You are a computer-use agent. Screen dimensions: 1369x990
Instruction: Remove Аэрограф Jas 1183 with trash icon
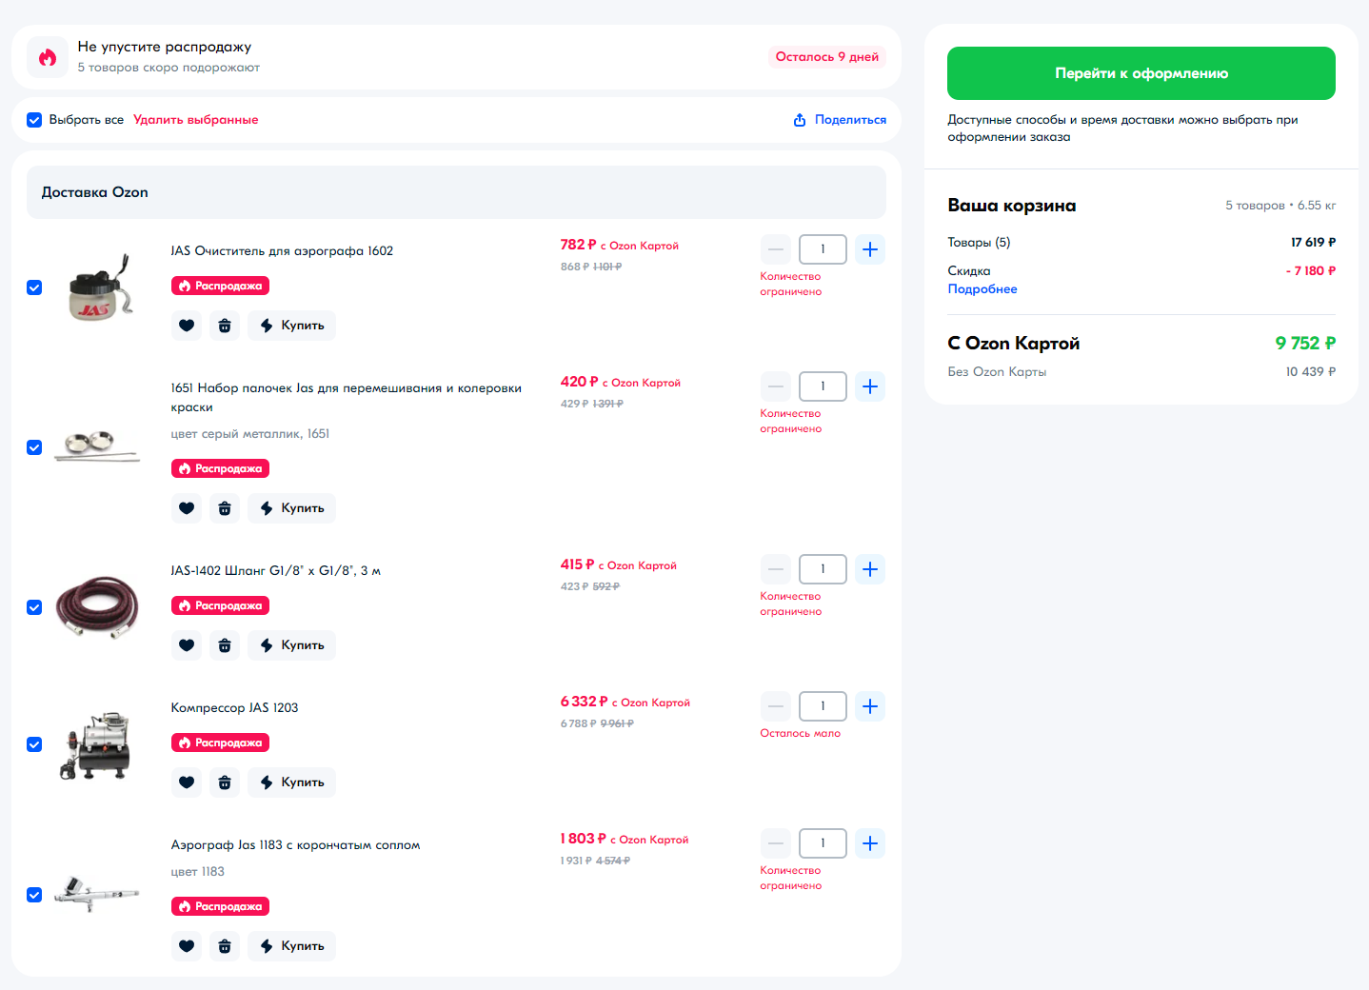tap(225, 946)
